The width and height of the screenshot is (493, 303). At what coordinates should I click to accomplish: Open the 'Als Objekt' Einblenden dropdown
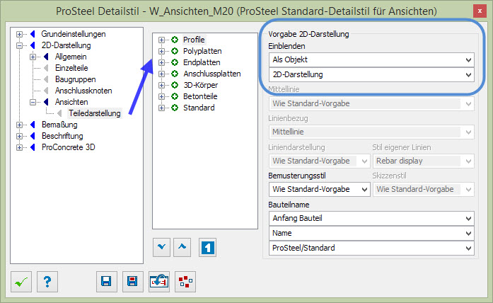[371, 59]
